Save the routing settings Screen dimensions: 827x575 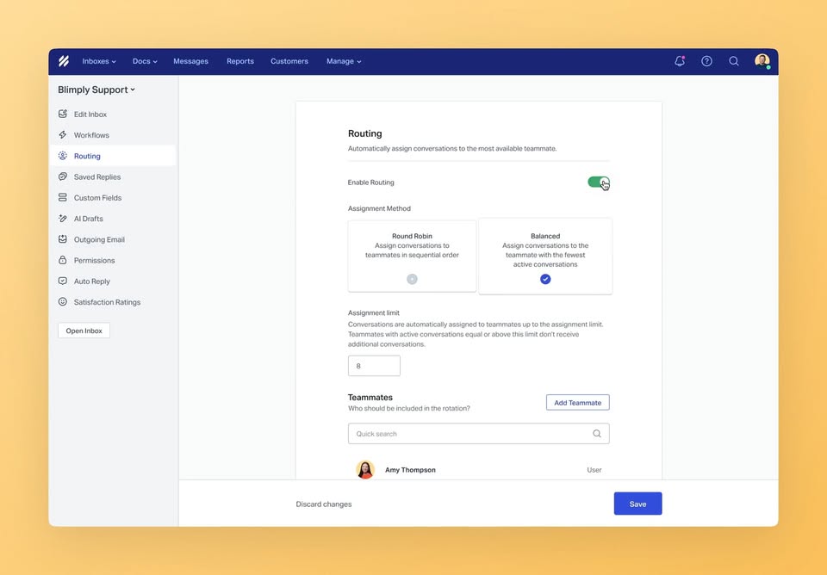pyautogui.click(x=637, y=504)
